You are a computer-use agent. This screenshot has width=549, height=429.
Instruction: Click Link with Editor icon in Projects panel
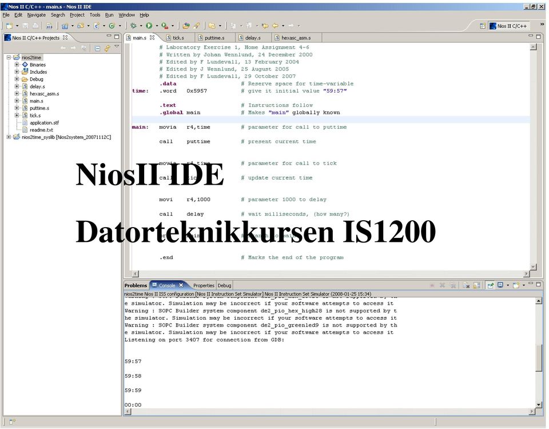(x=107, y=48)
